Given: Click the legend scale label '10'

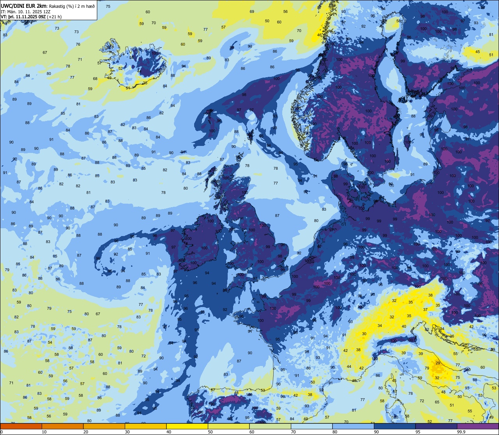Looking at the screenshot, I should [44, 432].
